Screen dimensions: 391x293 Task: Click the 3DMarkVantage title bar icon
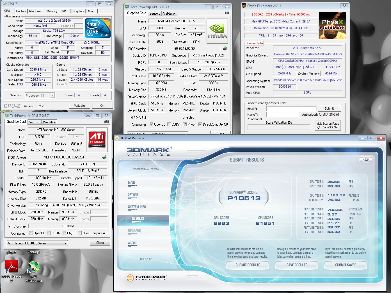(117, 138)
